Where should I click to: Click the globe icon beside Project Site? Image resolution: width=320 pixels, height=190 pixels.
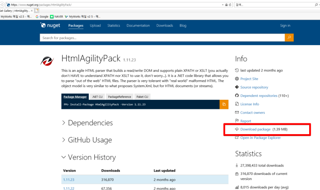(237, 79)
